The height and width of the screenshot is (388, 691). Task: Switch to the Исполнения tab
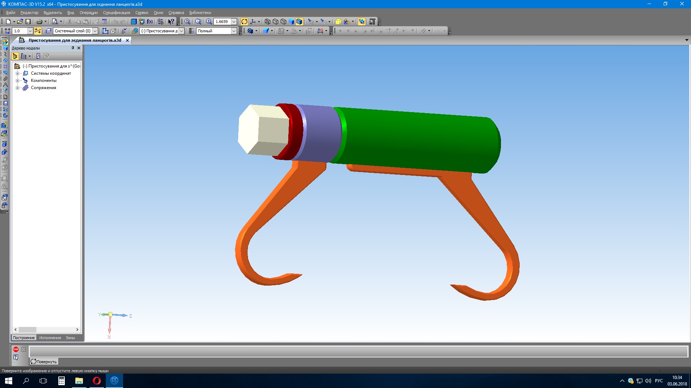coord(50,338)
